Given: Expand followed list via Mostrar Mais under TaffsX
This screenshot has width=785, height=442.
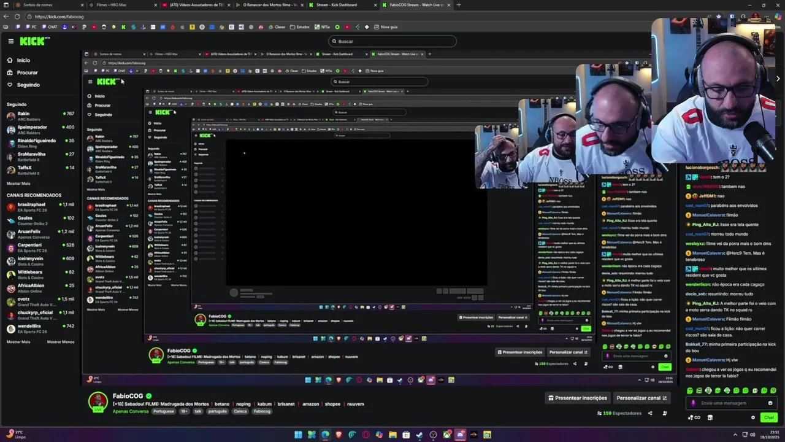Looking at the screenshot, I should [18, 184].
